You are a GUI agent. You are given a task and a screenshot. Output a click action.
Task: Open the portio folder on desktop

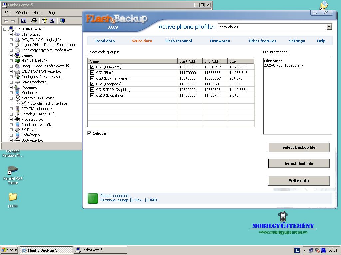tap(13, 200)
